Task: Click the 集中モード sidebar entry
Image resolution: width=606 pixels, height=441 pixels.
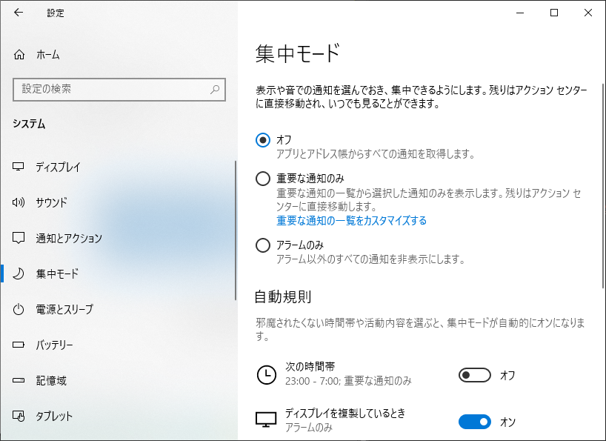Action: 118,273
